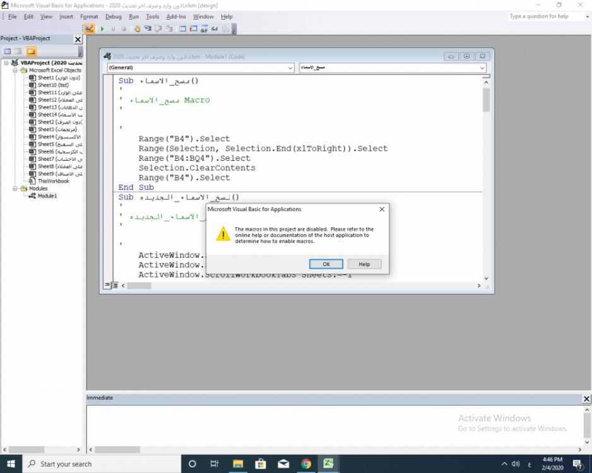Click the code window horizontal scrollbar thumb

[139, 286]
